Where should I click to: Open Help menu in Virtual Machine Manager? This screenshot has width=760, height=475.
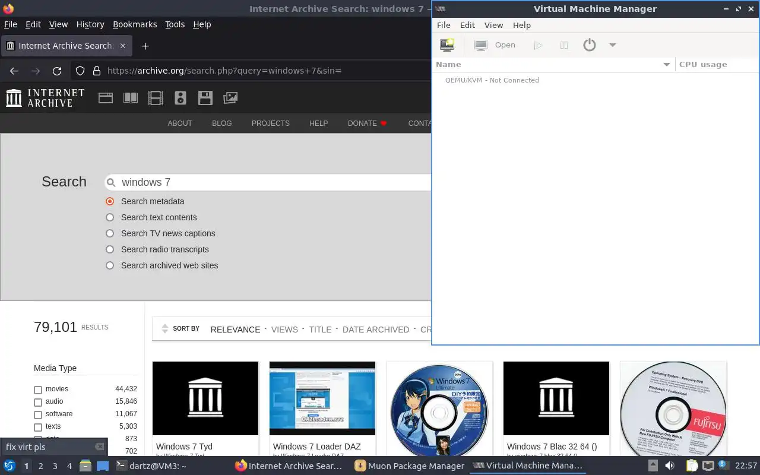[x=521, y=25]
